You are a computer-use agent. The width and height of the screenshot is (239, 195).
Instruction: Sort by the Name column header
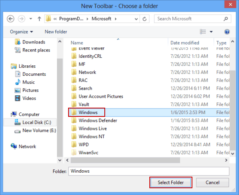coord(77,43)
